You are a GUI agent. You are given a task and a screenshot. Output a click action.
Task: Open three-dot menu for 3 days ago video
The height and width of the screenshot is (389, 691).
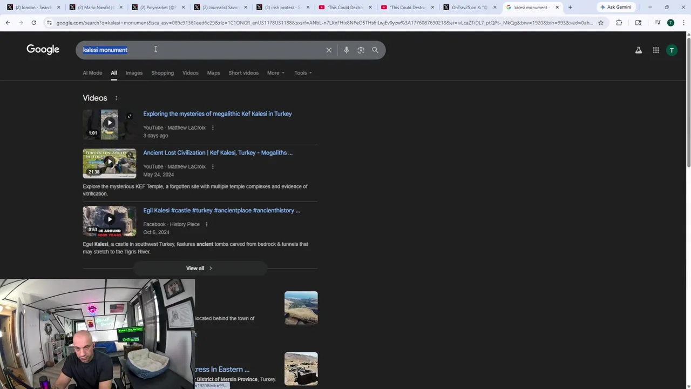click(213, 128)
